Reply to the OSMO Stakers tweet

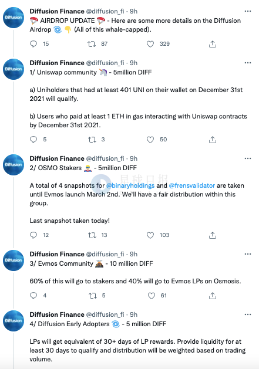click(33, 235)
